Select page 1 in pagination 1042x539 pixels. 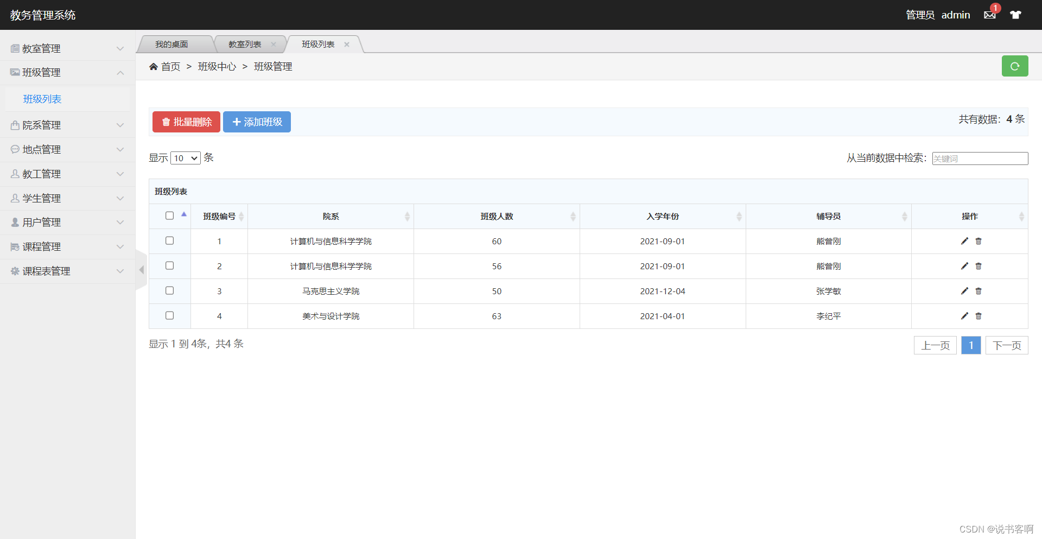click(971, 345)
